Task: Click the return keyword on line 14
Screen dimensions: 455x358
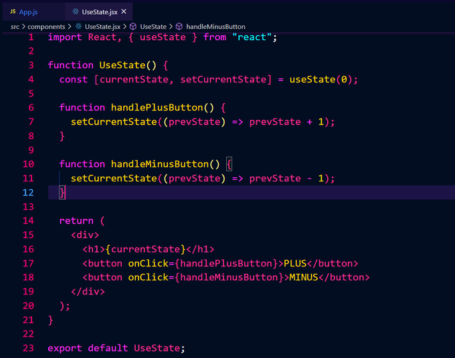Action: coord(76,221)
